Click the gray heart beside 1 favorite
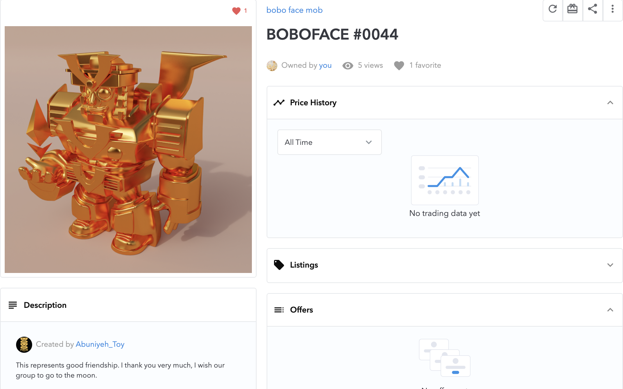The width and height of the screenshot is (623, 389). pyautogui.click(x=399, y=65)
